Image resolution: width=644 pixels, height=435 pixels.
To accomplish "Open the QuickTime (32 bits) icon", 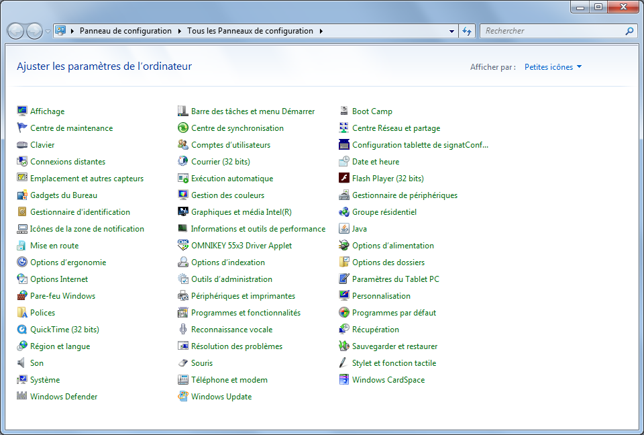I will (21, 330).
